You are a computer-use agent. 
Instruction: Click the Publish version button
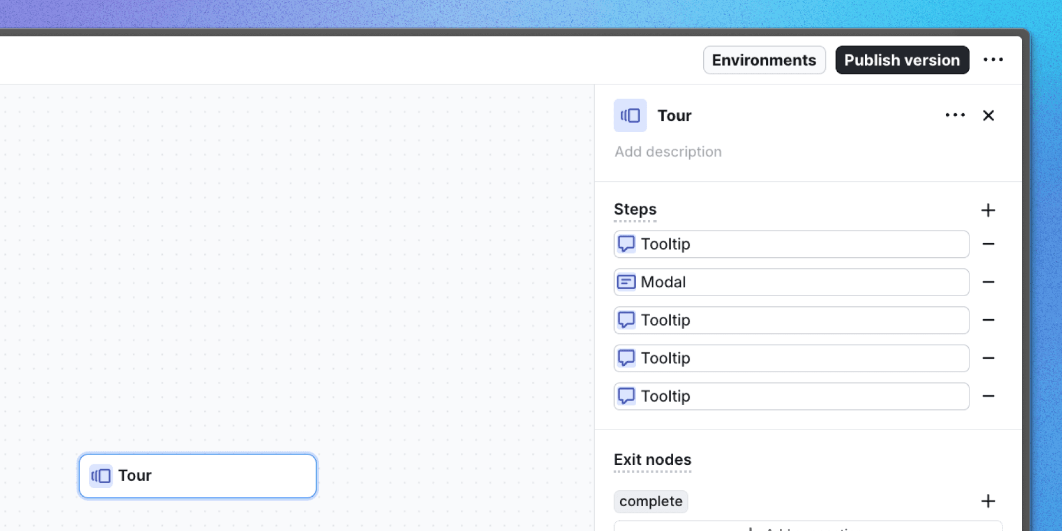click(902, 60)
